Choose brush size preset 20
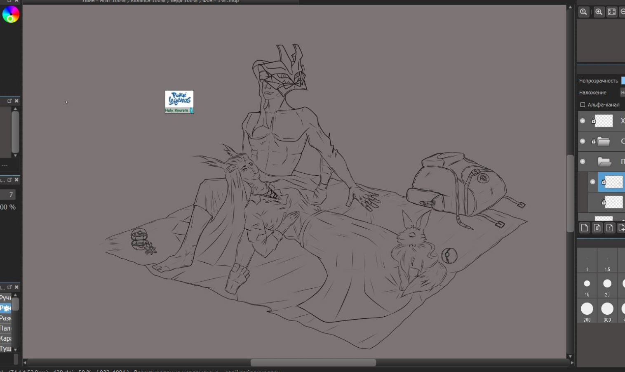 [607, 285]
